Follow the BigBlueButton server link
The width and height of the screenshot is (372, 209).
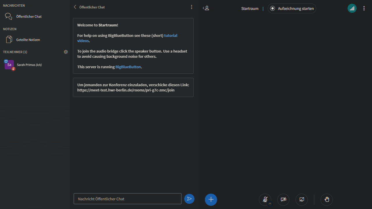(128, 67)
